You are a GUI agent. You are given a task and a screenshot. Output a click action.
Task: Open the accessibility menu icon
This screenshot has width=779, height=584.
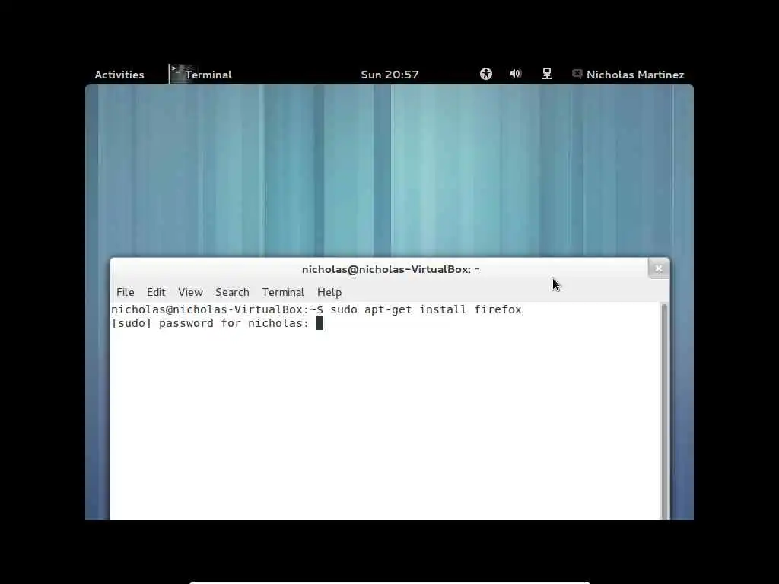486,74
